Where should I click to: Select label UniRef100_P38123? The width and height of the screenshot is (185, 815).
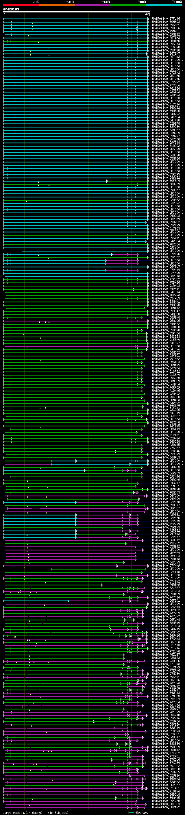point(166,658)
